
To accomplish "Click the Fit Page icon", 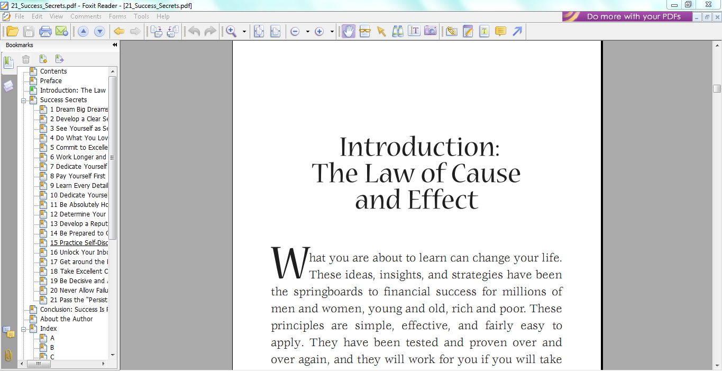I will [259, 32].
